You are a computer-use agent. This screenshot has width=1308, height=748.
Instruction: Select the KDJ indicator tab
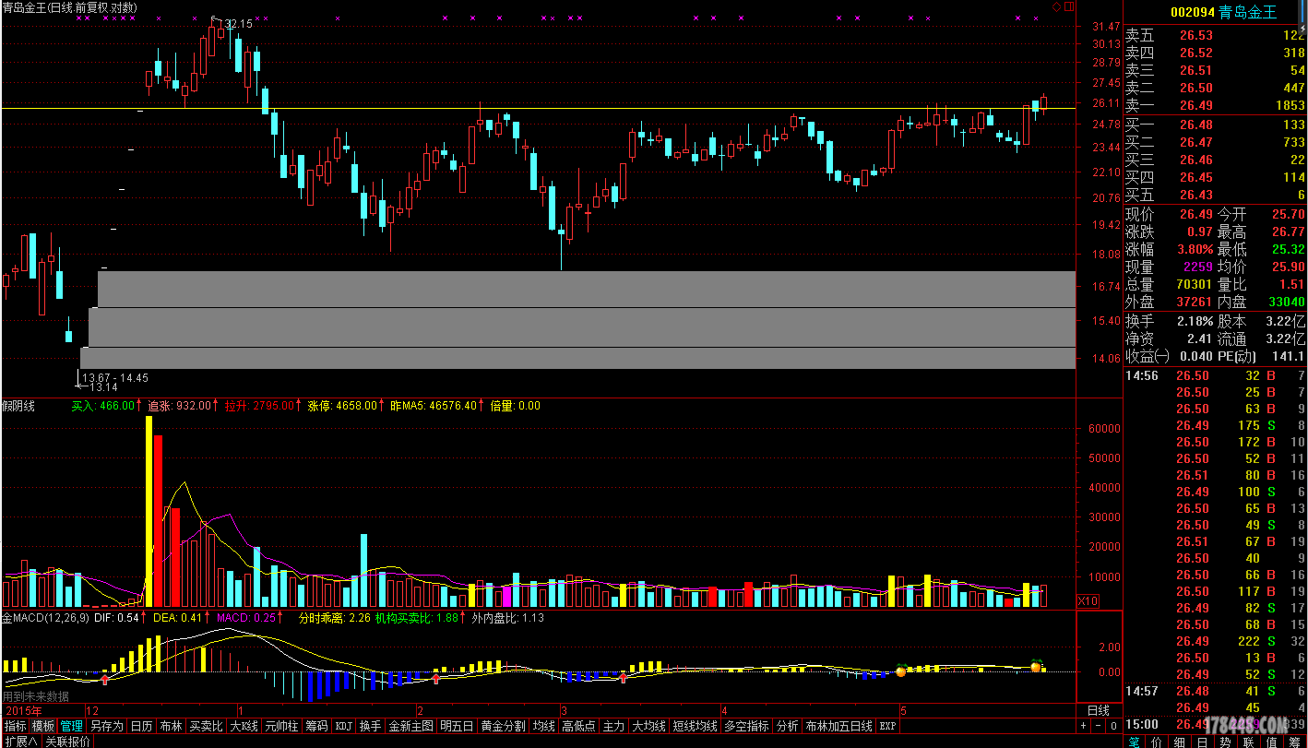[343, 726]
